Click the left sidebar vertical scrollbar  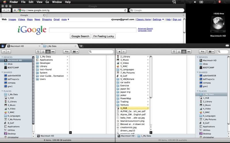coord(33,90)
